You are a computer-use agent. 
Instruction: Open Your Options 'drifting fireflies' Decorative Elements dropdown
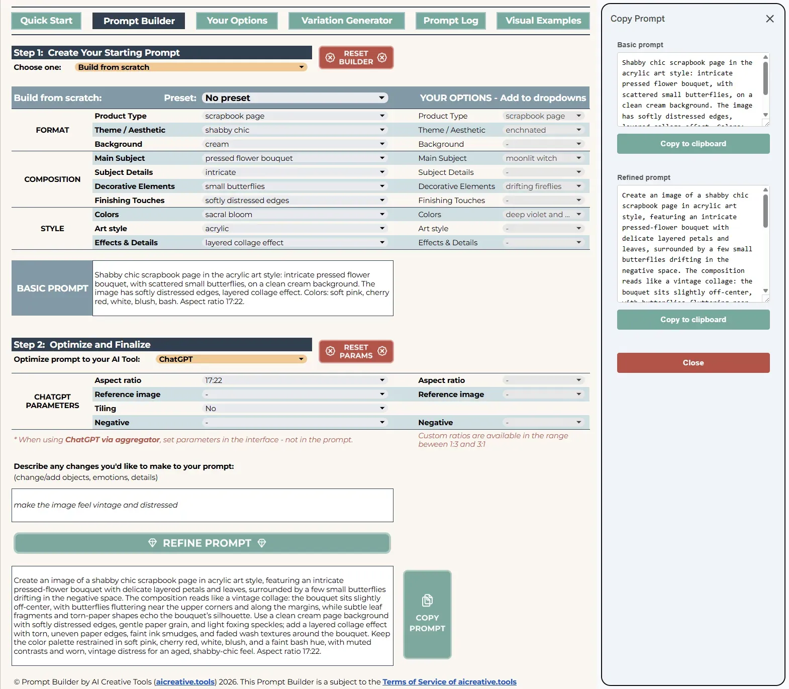tap(543, 186)
